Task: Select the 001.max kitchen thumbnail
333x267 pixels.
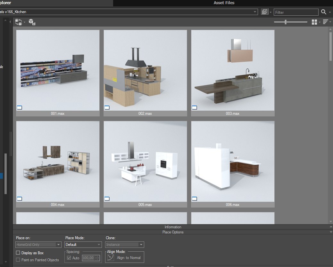Action: tap(58, 70)
